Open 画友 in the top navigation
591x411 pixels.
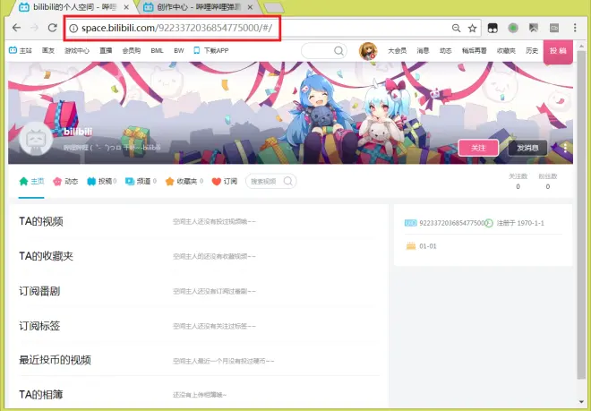(x=48, y=50)
